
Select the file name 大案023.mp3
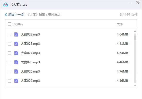click(30, 44)
